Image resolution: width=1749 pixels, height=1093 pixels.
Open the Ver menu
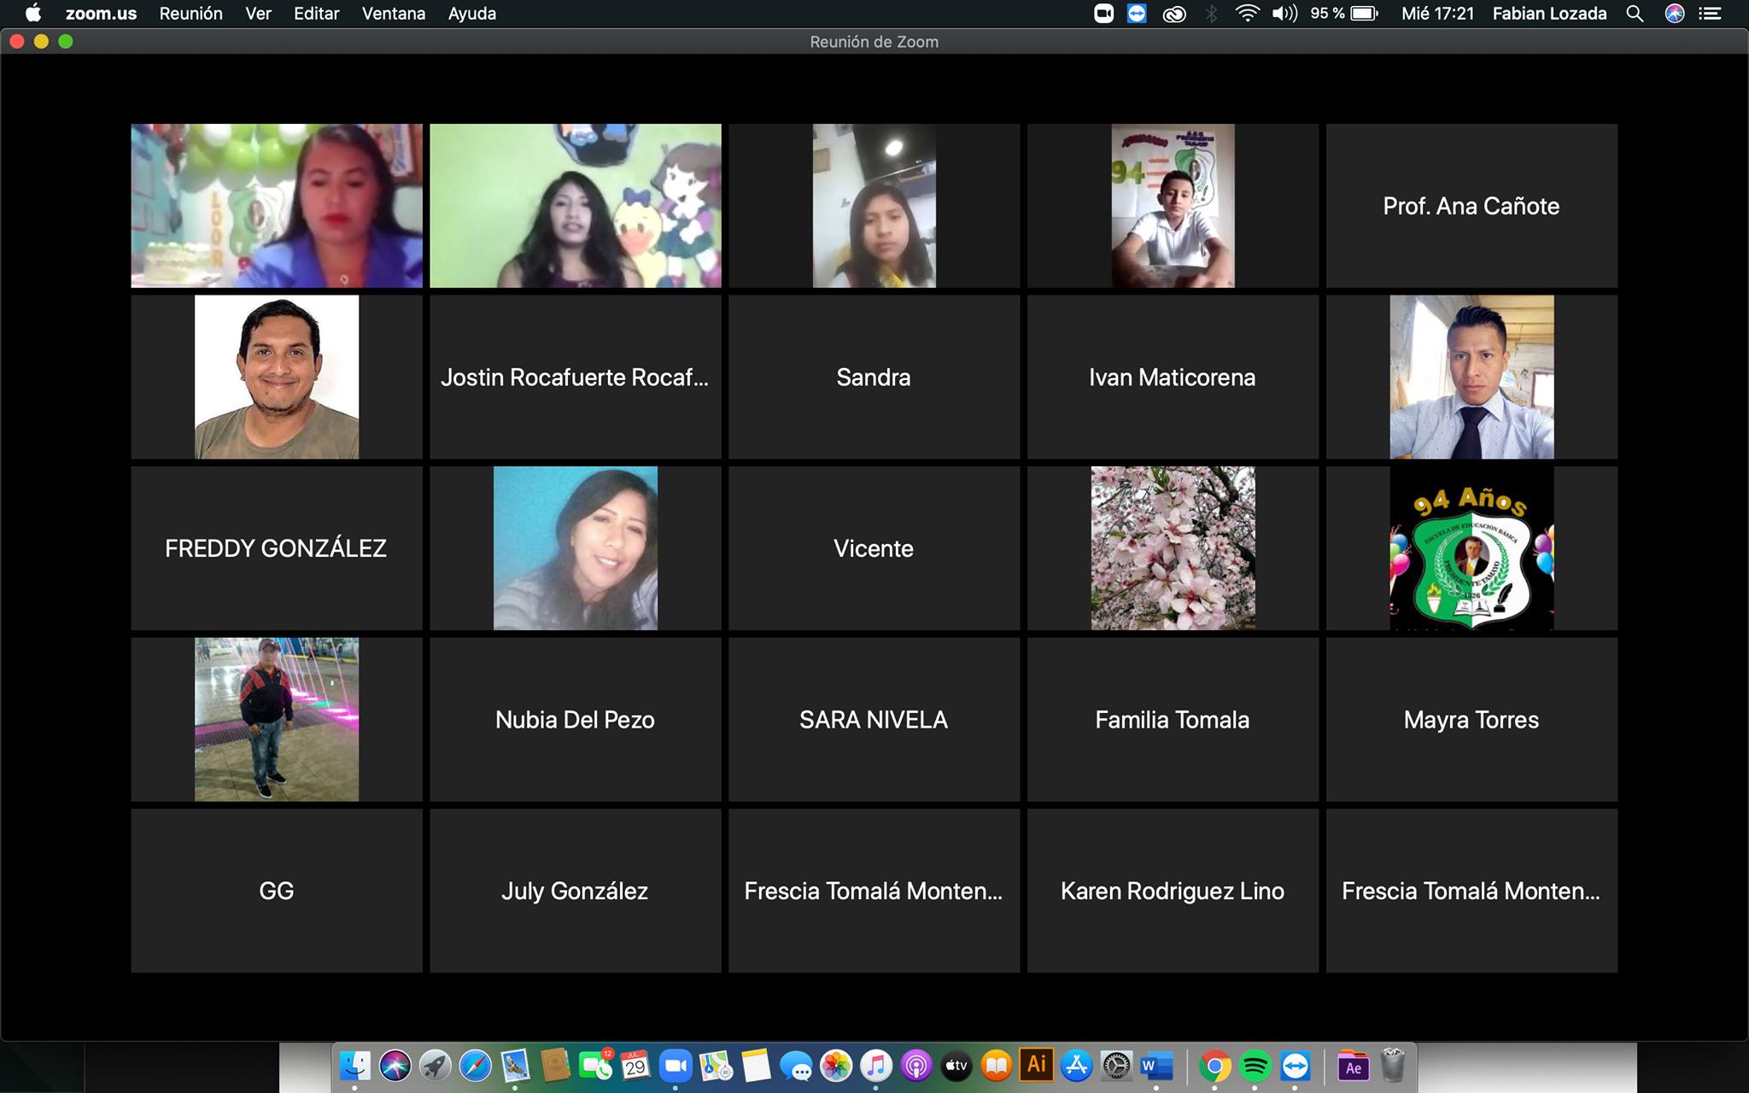click(258, 14)
